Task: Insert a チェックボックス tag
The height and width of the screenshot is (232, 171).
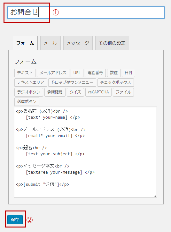Action: pyautogui.click(x=116, y=82)
